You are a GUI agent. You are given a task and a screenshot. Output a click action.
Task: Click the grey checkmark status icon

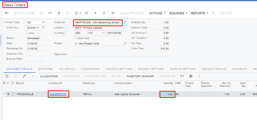click(213, 13)
